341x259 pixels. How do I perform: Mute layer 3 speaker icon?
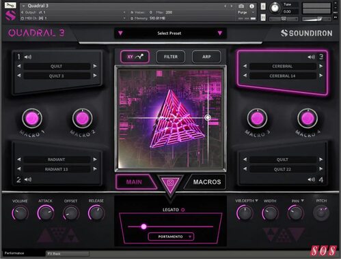pos(311,57)
